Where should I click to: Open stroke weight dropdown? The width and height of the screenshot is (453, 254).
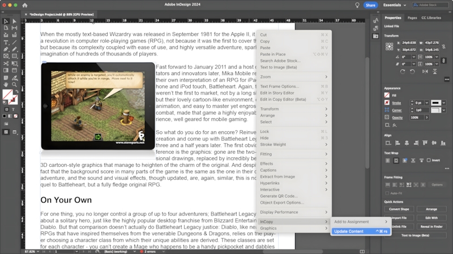pyautogui.click(x=427, y=103)
